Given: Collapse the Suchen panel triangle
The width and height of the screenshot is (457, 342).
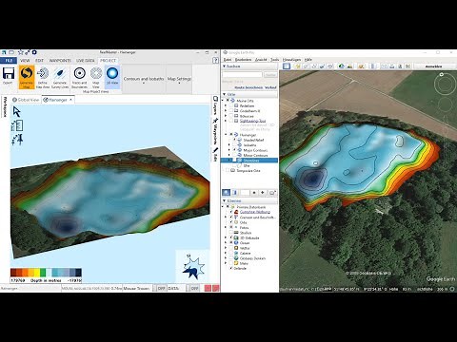Looking at the screenshot, I should pyautogui.click(x=224, y=66).
